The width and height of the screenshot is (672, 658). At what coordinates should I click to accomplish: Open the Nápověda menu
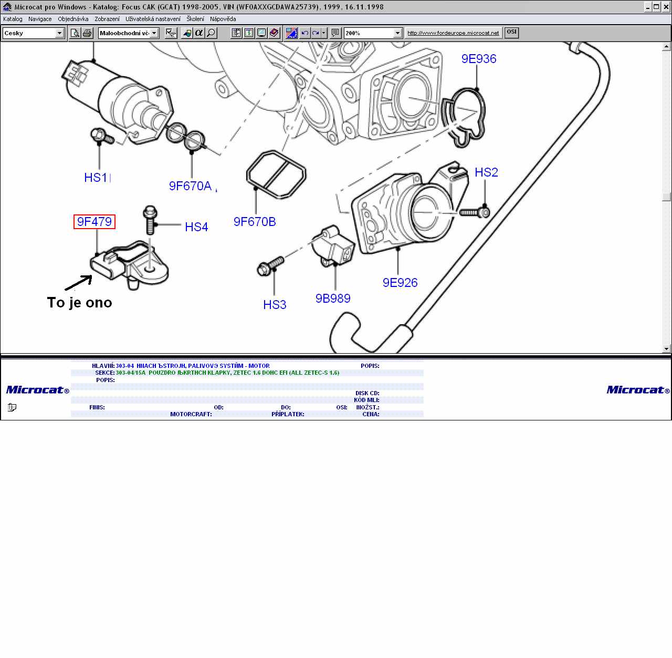click(223, 19)
